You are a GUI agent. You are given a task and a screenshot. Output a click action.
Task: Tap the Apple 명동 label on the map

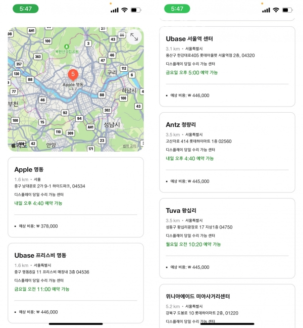coord(73,85)
